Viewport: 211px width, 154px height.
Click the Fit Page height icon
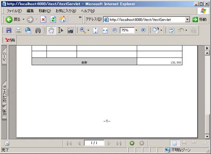(95, 30)
